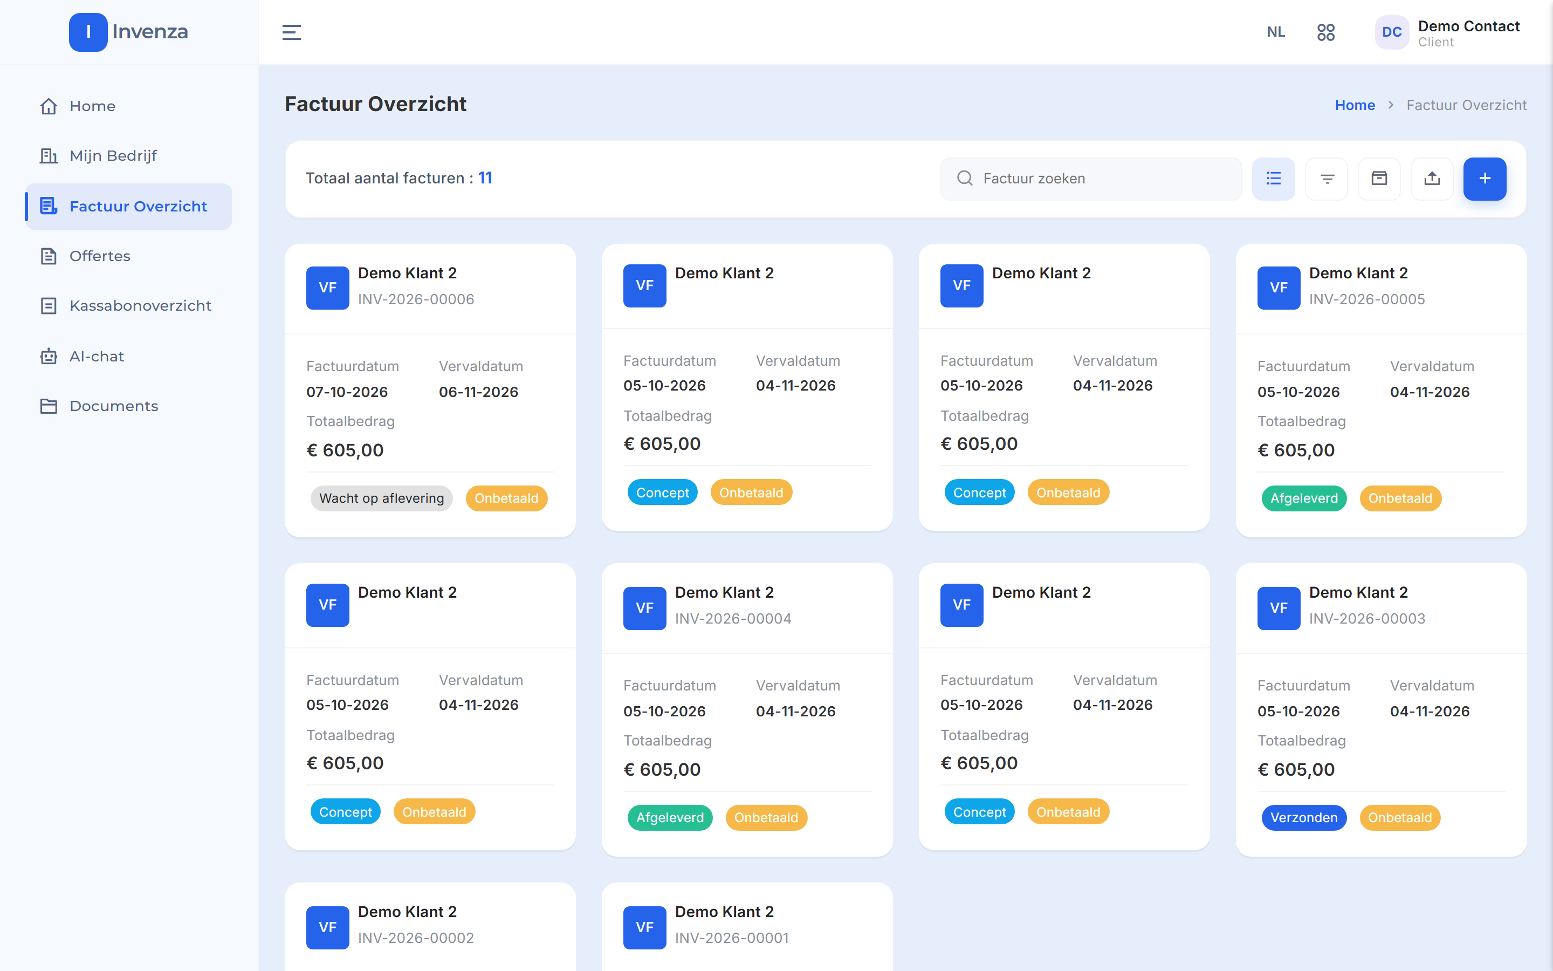Click the 06-11-2026 due date
The height and width of the screenshot is (971, 1553).
478,392
